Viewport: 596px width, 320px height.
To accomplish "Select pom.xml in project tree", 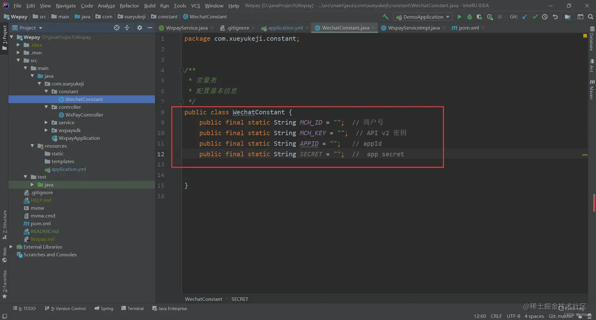I will tap(41, 223).
